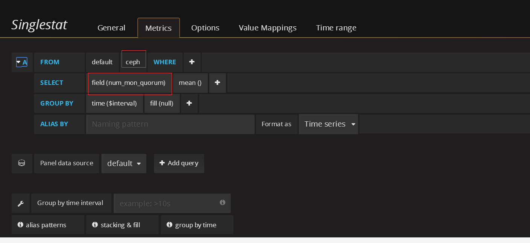
Task: Click info icon in group by time interval field
Action: point(222,202)
